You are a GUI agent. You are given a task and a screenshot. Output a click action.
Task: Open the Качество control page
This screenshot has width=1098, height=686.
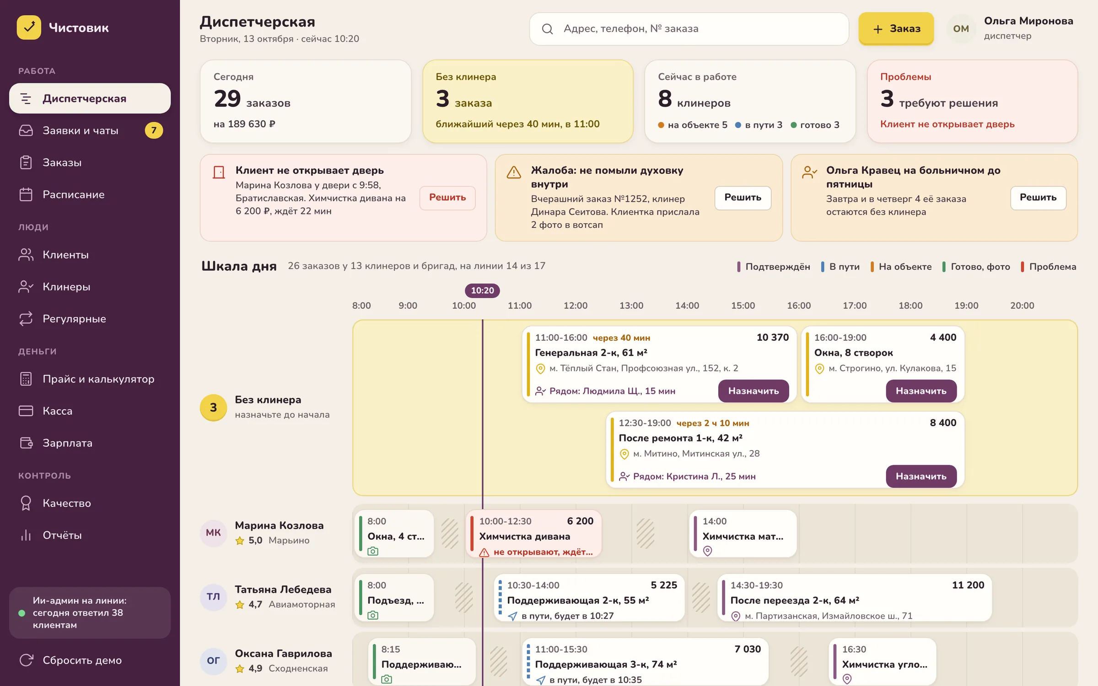(x=90, y=503)
